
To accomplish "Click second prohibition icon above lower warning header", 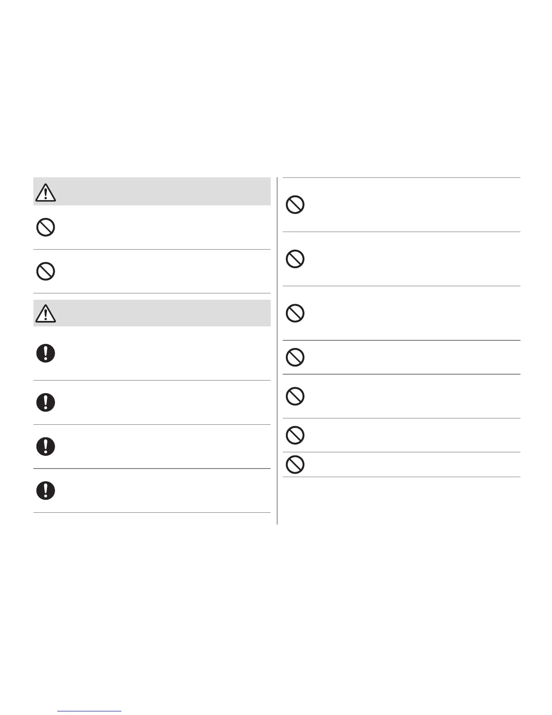I will pyautogui.click(x=46, y=271).
